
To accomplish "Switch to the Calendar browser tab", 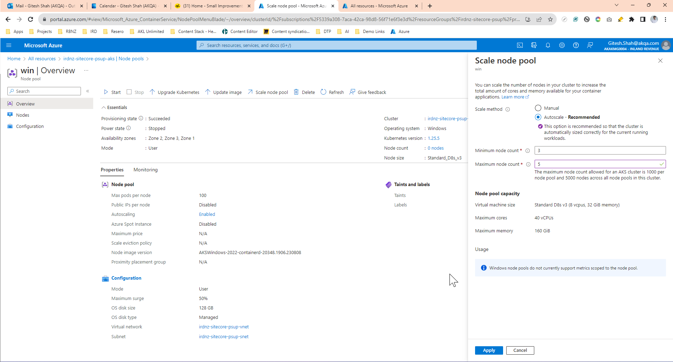I will click(128, 6).
